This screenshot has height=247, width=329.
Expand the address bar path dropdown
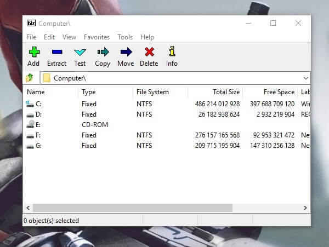[x=306, y=78]
